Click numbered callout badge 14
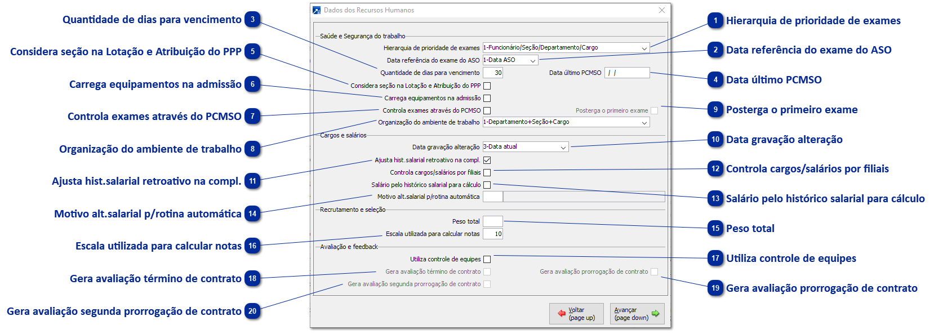934x334 pixels. click(253, 214)
